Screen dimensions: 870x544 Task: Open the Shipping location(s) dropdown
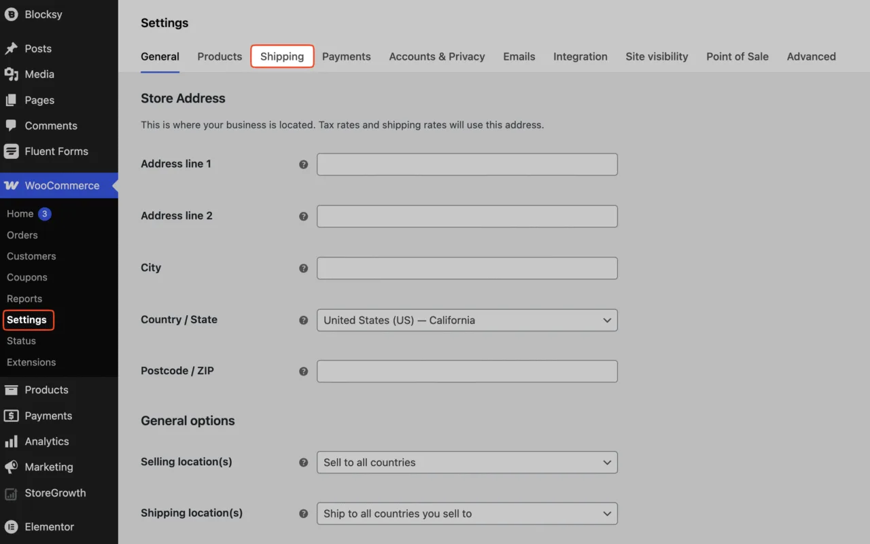point(467,513)
